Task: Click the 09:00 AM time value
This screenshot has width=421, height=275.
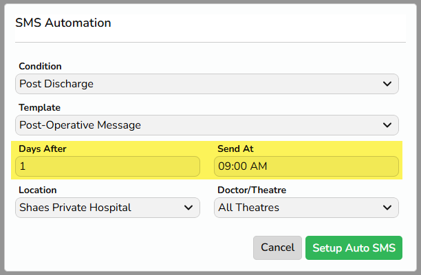Action: [x=242, y=166]
